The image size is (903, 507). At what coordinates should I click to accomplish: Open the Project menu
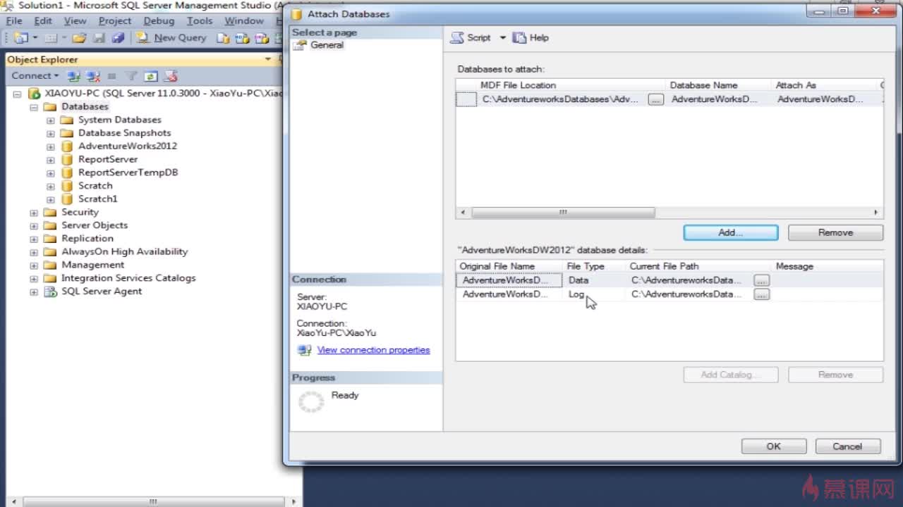tap(115, 21)
